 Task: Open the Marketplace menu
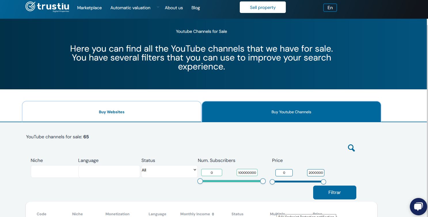click(x=90, y=8)
